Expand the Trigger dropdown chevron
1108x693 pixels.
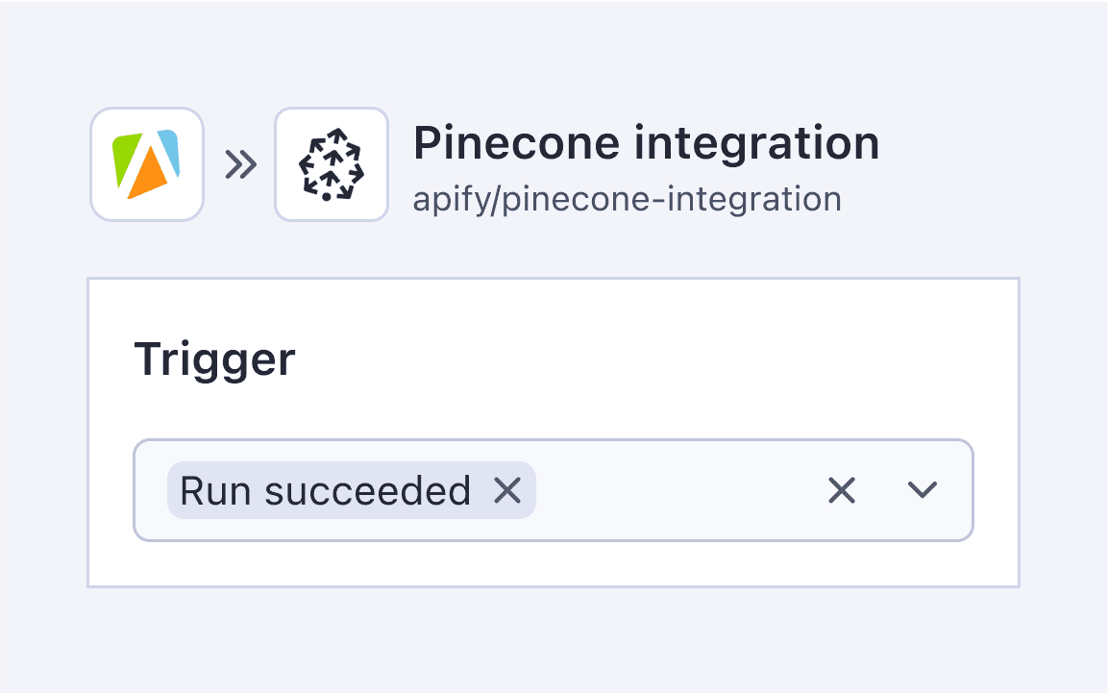[923, 489]
